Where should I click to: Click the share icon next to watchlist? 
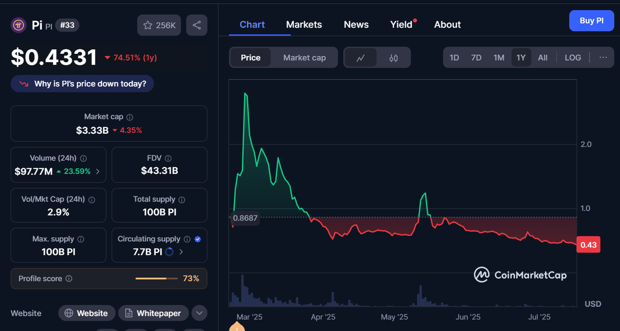(197, 25)
